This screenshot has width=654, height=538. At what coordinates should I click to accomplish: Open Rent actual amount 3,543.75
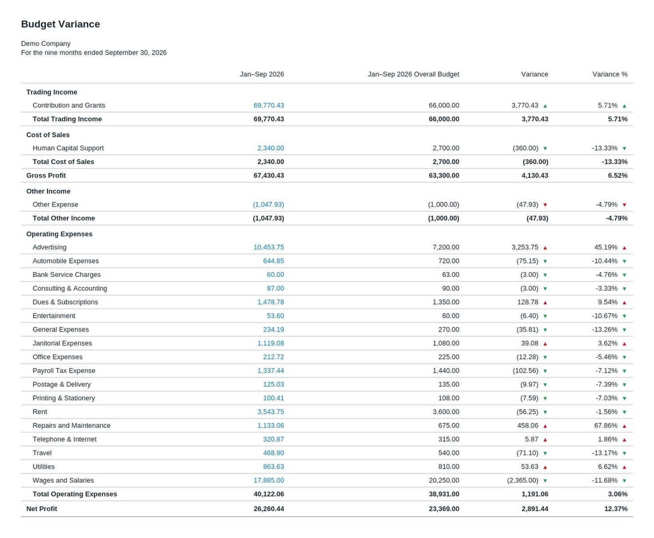pos(270,412)
